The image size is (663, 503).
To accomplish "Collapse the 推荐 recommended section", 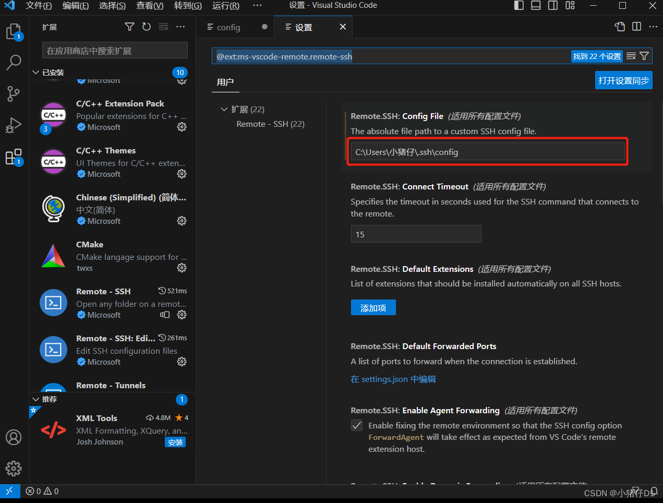I will point(35,399).
